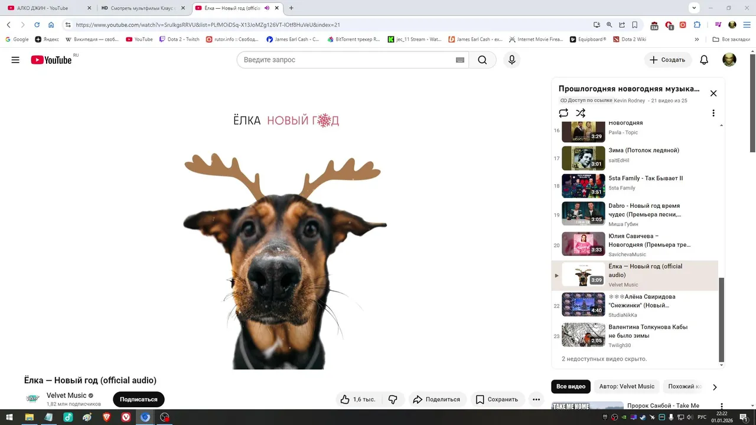Open the account avatar menu

pyautogui.click(x=729, y=60)
